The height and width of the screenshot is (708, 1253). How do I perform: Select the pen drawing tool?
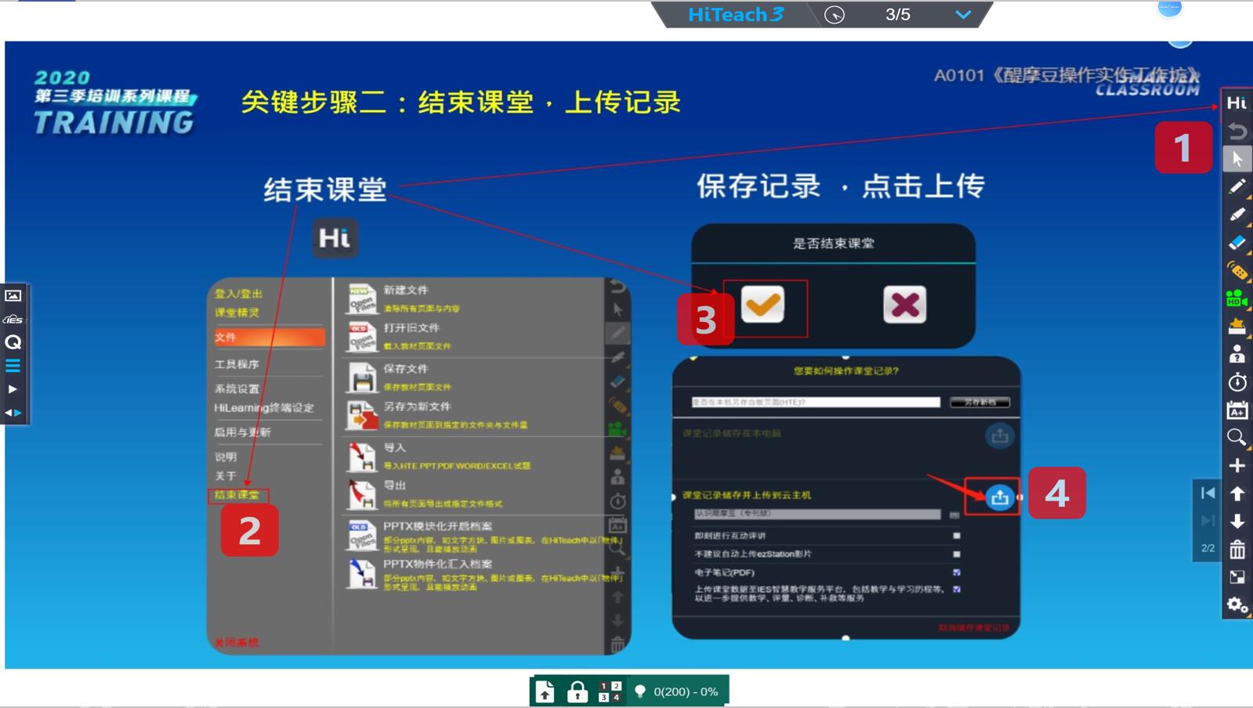[x=1237, y=186]
